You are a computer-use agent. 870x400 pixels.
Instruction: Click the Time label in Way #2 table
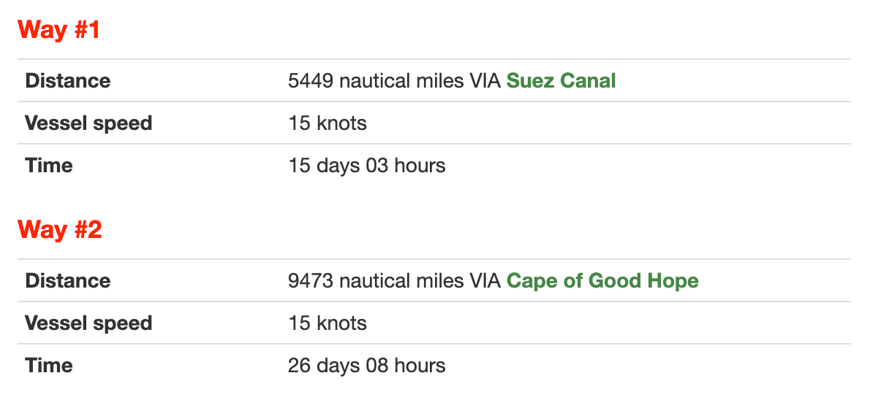(x=49, y=365)
